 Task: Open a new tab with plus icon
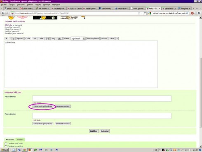(197, 8)
